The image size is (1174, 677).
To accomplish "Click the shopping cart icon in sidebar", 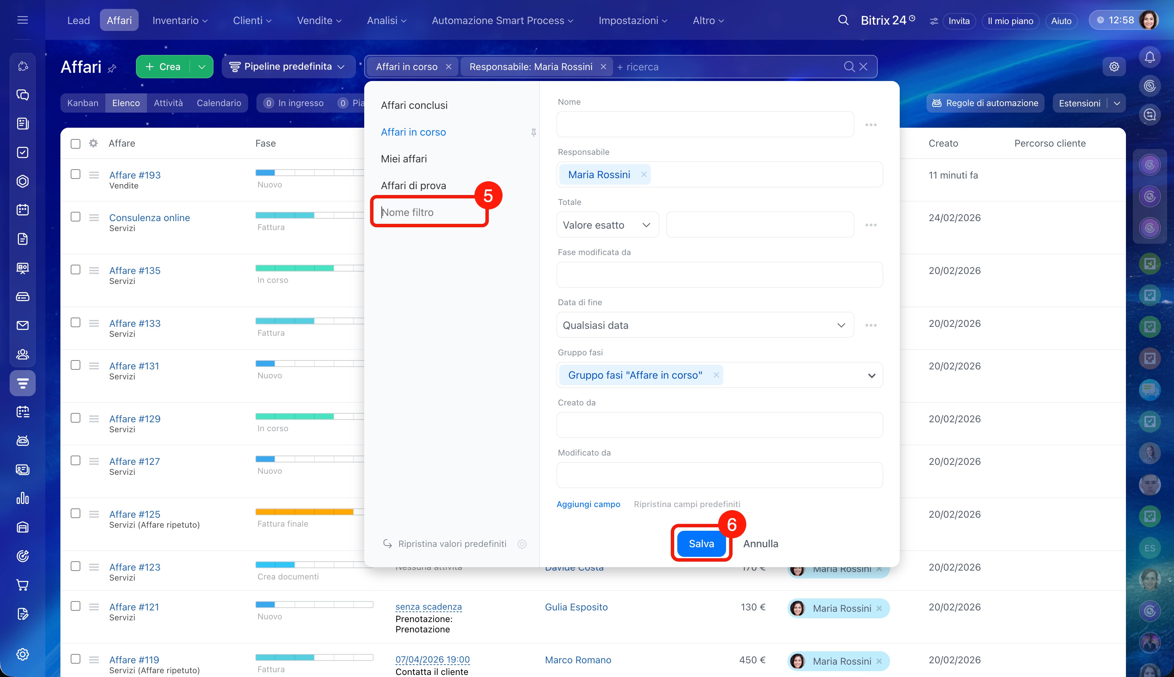I will (22, 584).
